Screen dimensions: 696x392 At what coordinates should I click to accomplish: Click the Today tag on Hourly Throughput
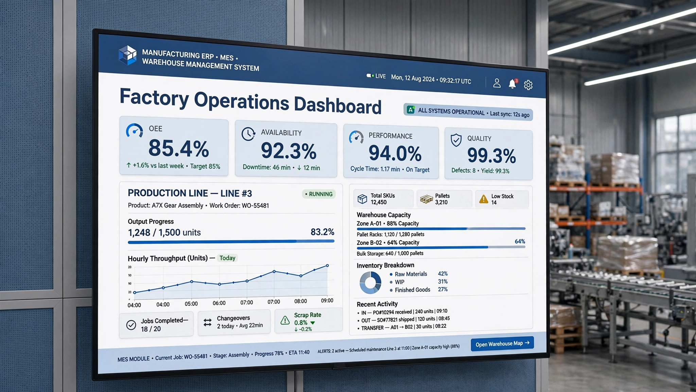(227, 258)
